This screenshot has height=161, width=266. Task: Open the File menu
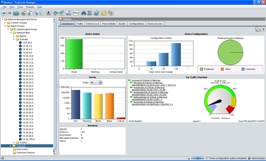pyautogui.click(x=4, y=7)
